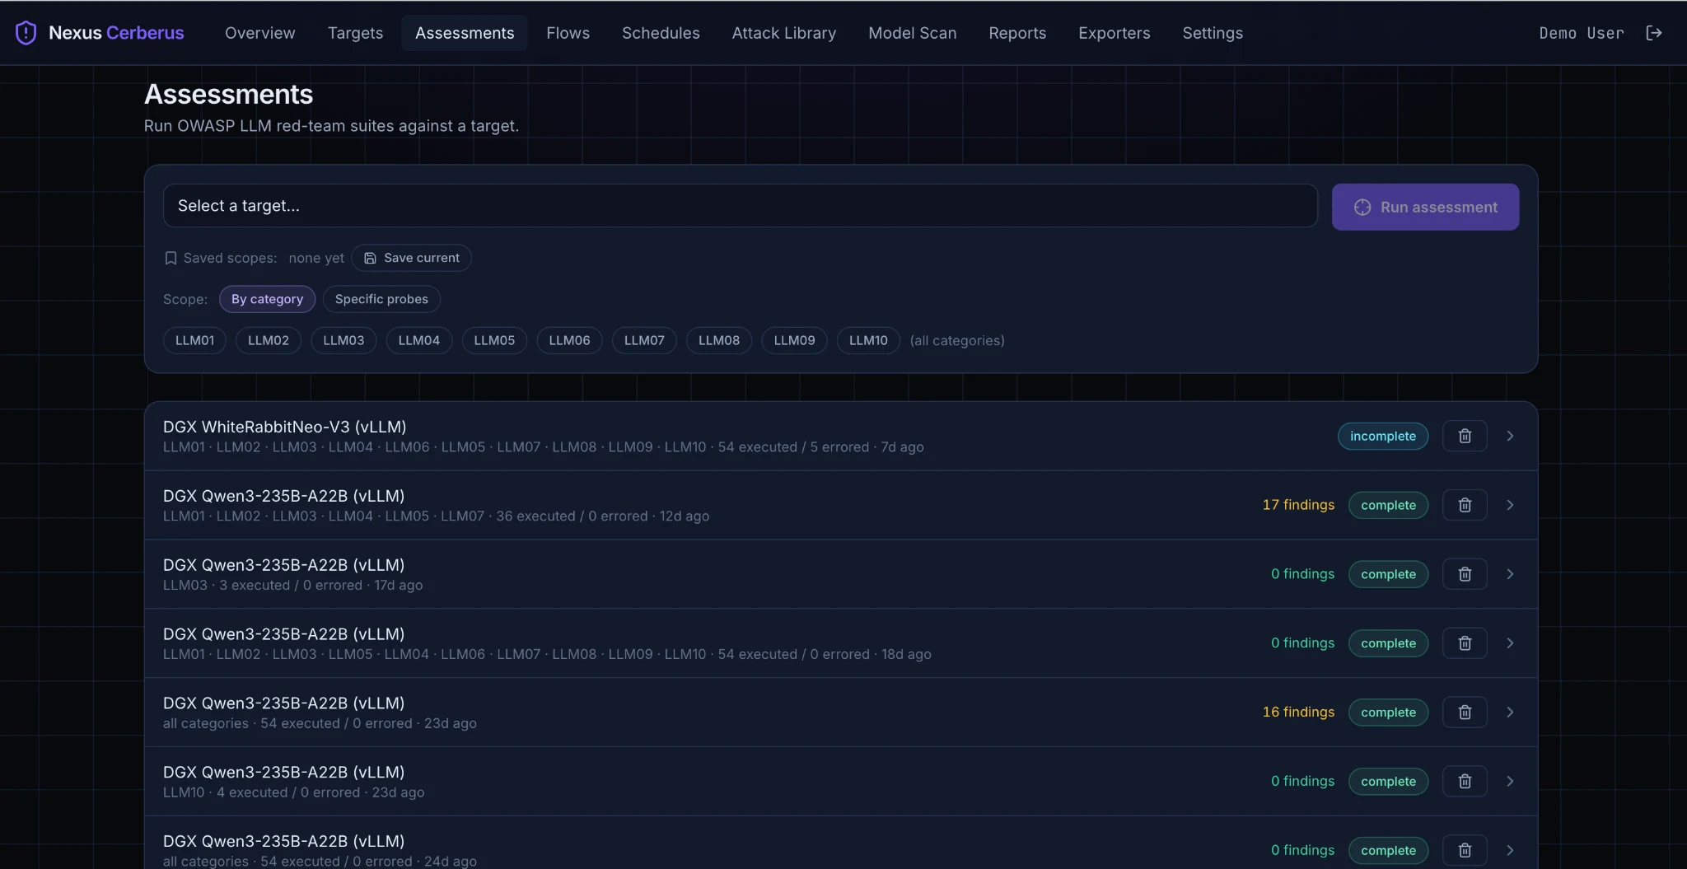This screenshot has width=1687, height=869.
Task: Toggle LLM05 category chip
Action: [494, 340]
